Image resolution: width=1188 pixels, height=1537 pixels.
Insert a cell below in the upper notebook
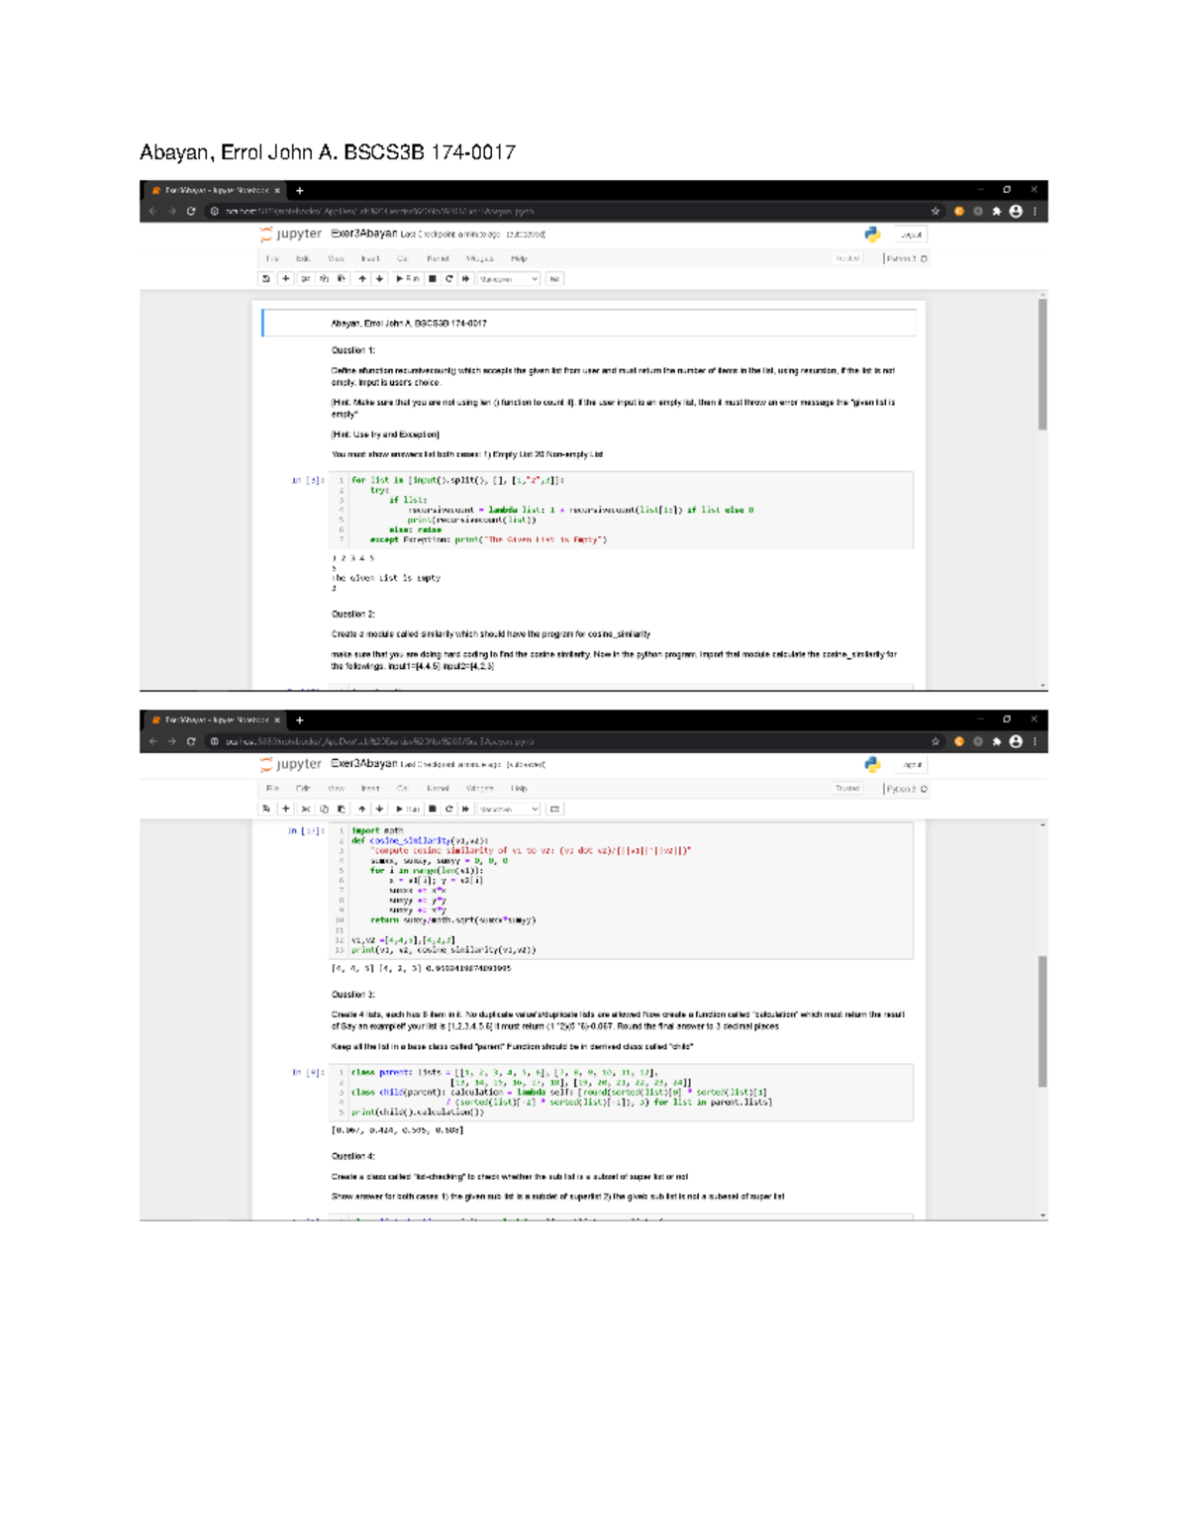tap(286, 279)
